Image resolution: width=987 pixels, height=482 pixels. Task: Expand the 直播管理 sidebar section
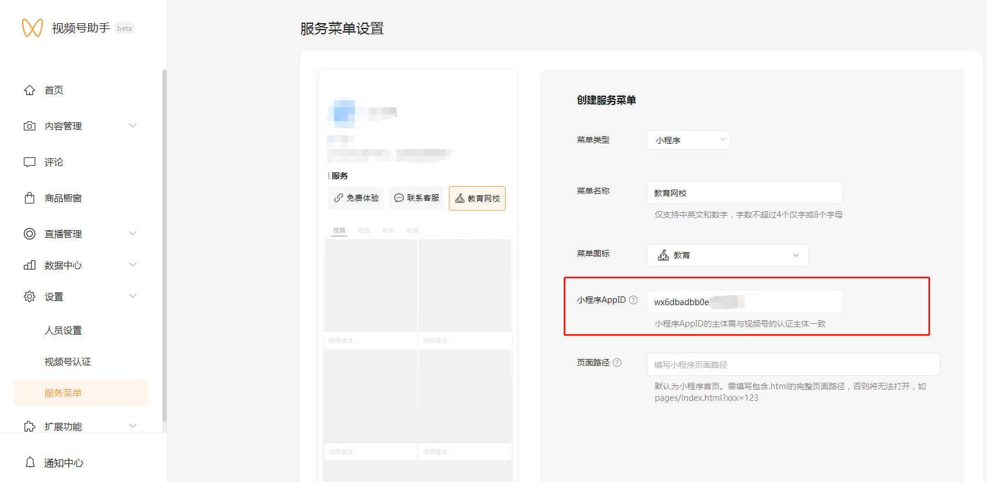(x=133, y=234)
